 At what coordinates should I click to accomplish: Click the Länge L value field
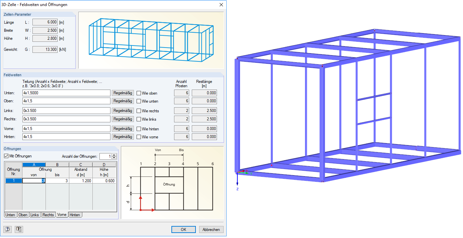tap(45, 22)
